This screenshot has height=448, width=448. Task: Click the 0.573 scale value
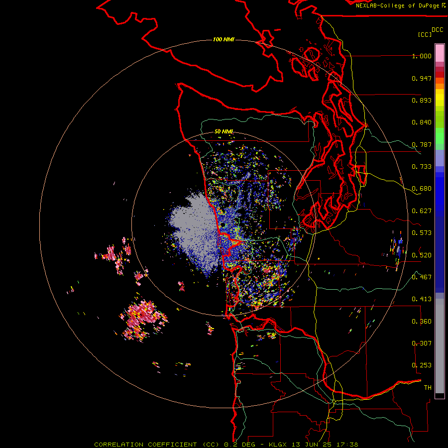pyautogui.click(x=422, y=233)
